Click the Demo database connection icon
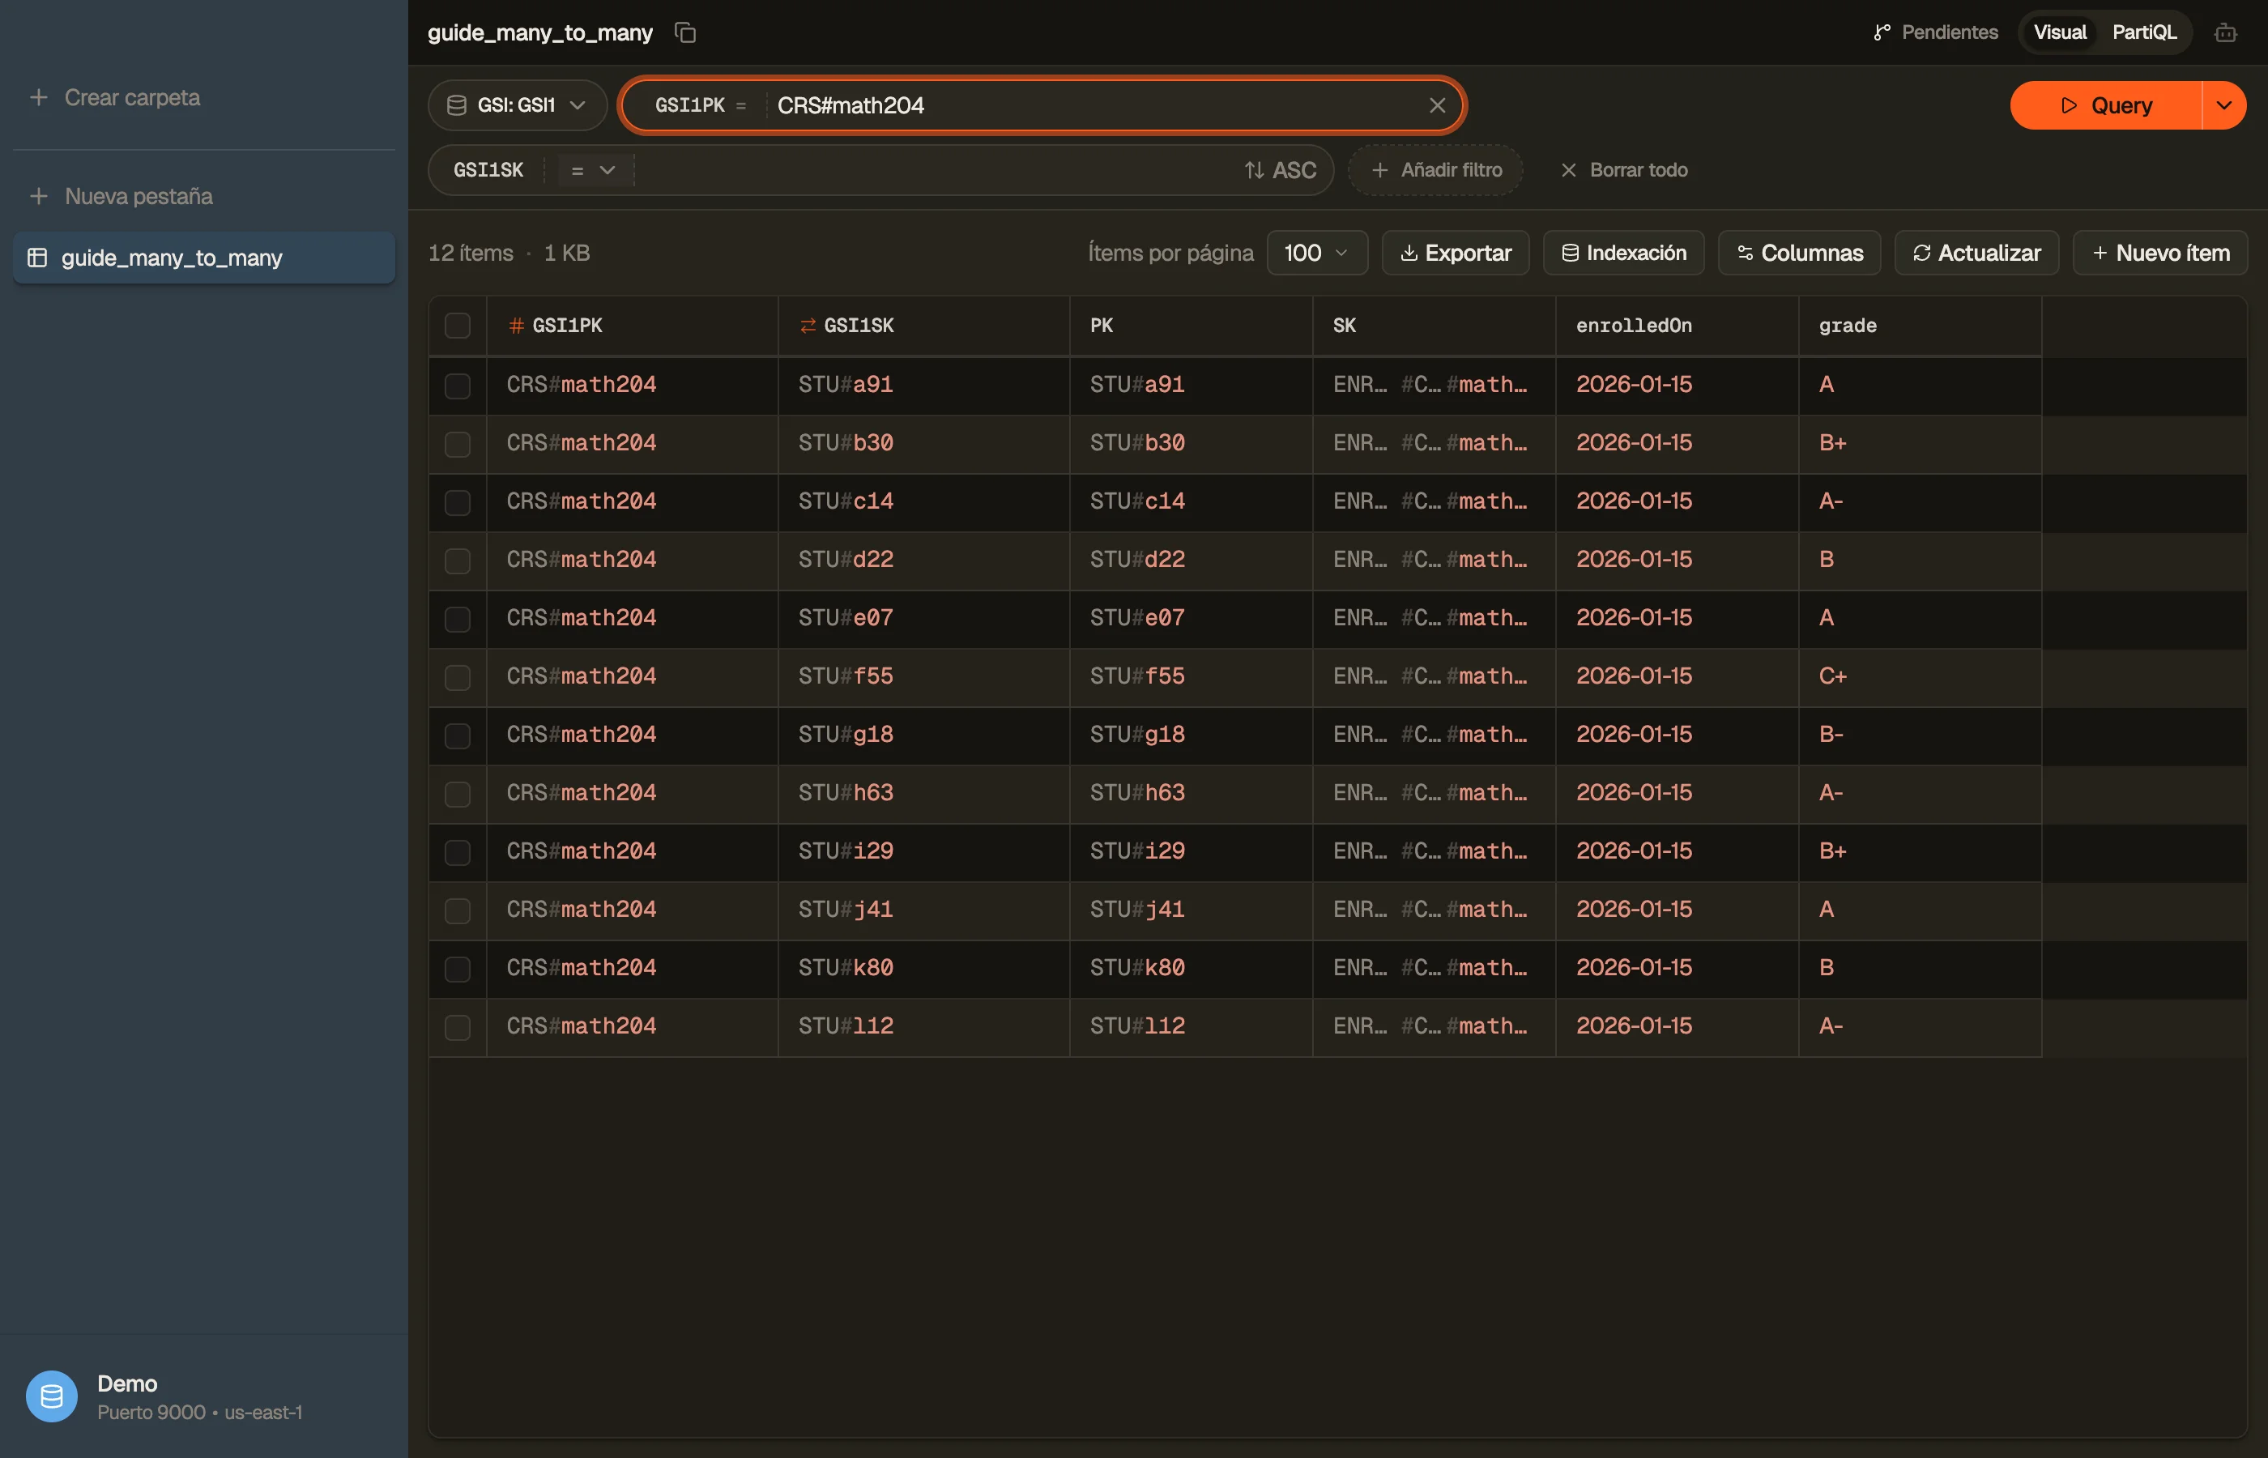Screen dimensions: 2268x1458 (52, 1396)
